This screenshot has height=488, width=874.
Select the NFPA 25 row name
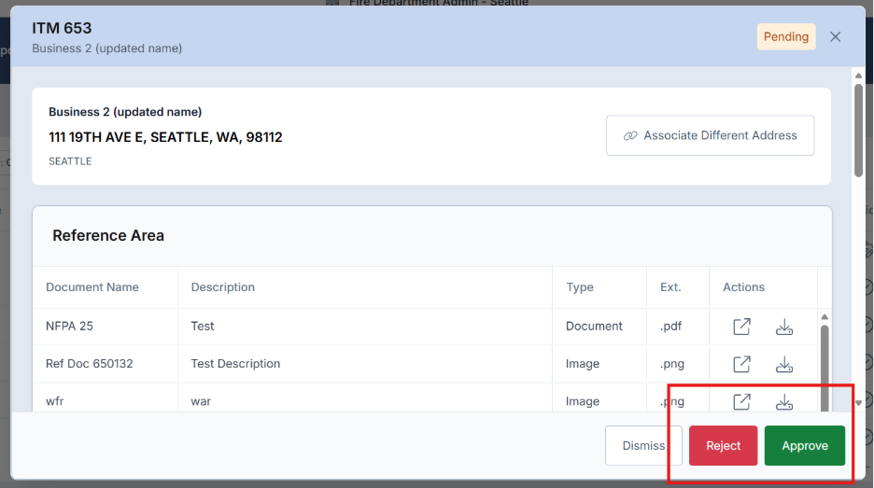pyautogui.click(x=69, y=327)
